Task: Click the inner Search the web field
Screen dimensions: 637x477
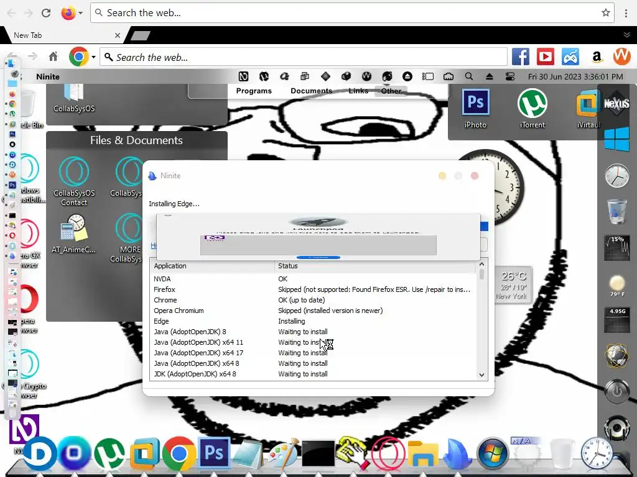Action: (x=304, y=57)
